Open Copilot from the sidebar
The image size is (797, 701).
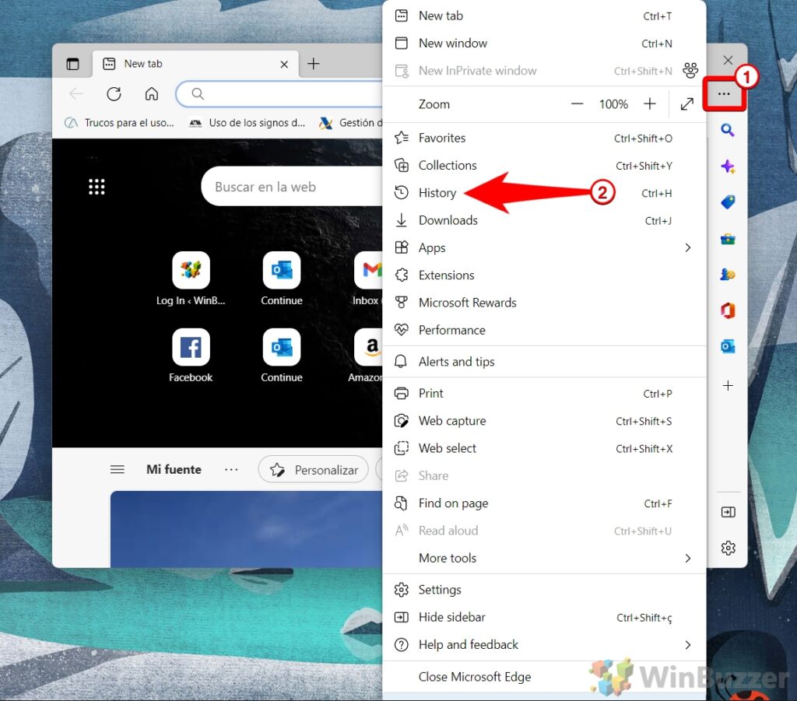click(728, 166)
